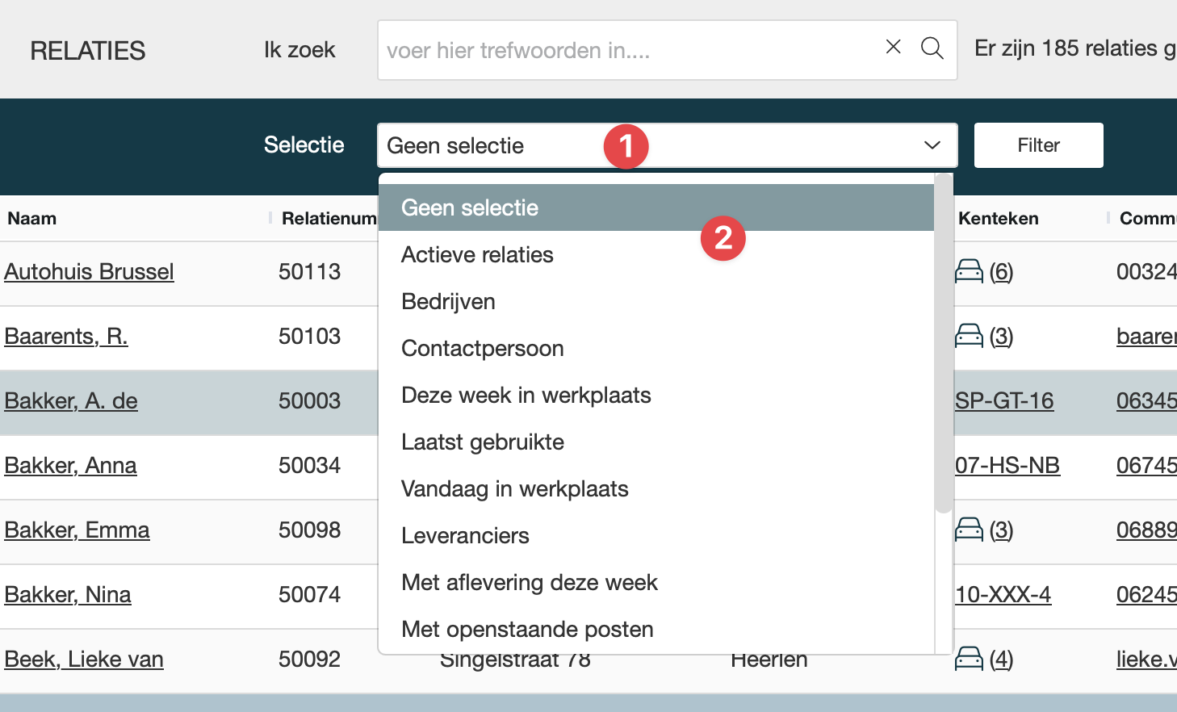Image resolution: width=1177 pixels, height=712 pixels.
Task: Click car icon in Beek, Lieke van row
Action: pyautogui.click(x=969, y=660)
